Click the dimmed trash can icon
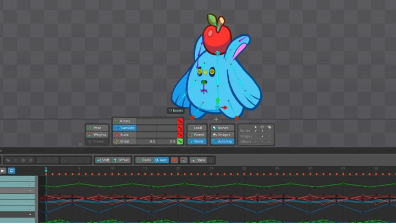Screen dimensions: 396x223 (x=31, y=160)
